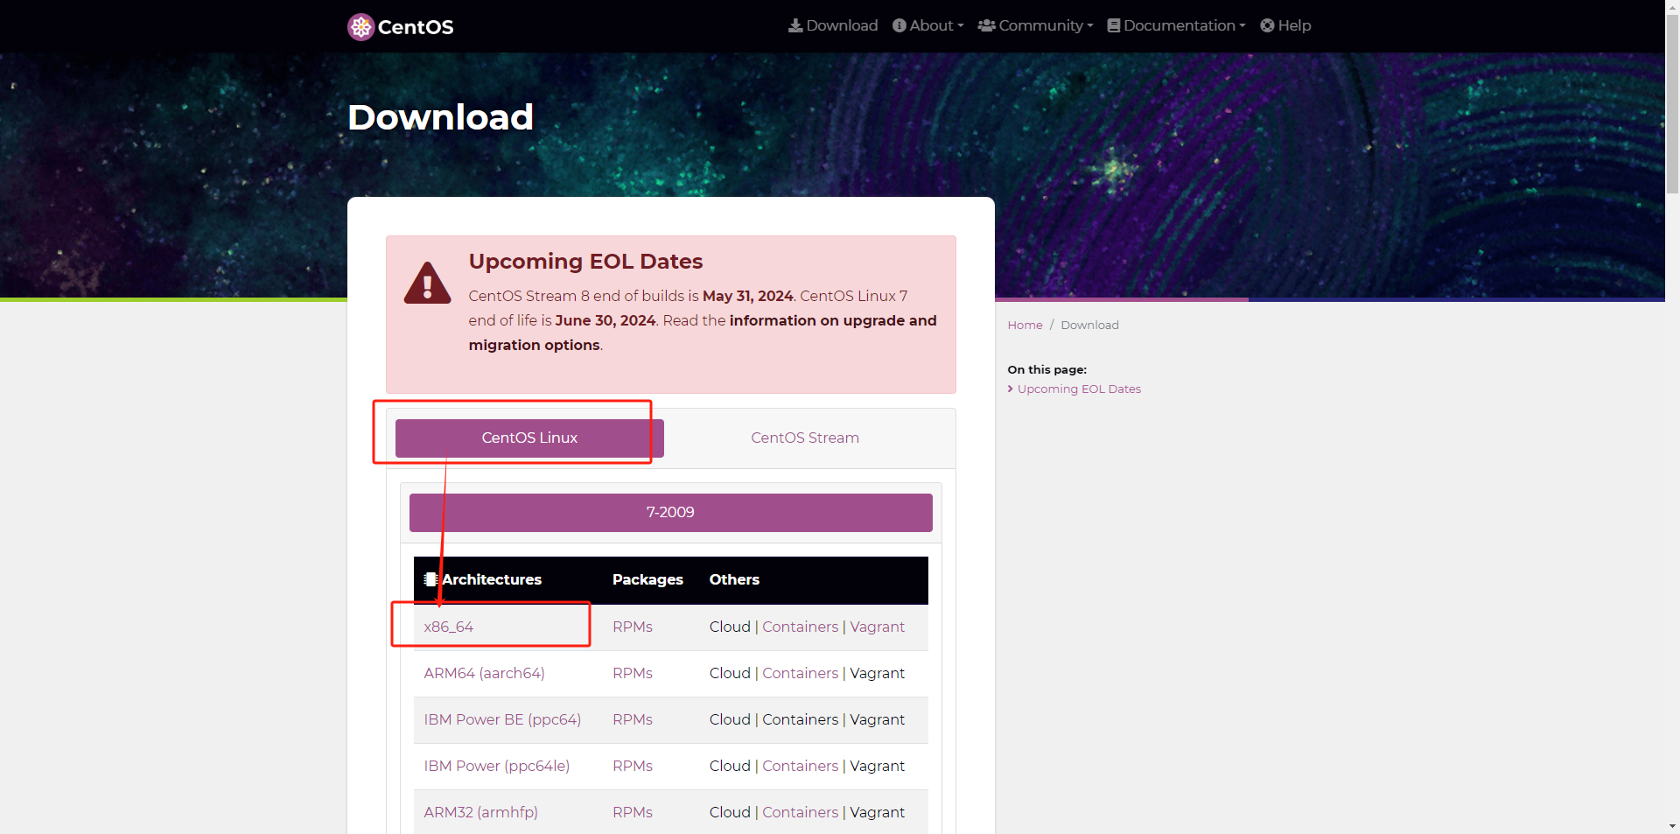This screenshot has width=1680, height=834.
Task: Click the CentOS logo icon
Action: click(x=360, y=27)
